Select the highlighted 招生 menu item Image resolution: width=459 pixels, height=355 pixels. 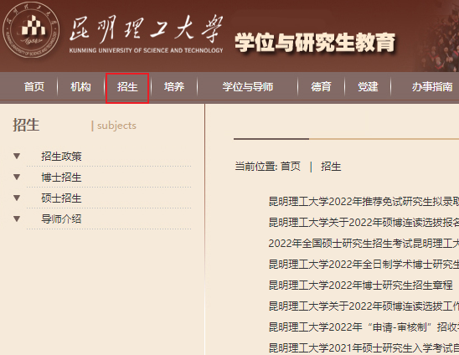127,87
